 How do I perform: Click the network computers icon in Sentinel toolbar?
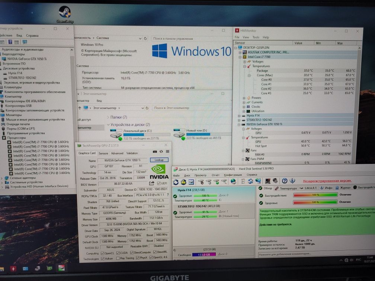point(258,181)
